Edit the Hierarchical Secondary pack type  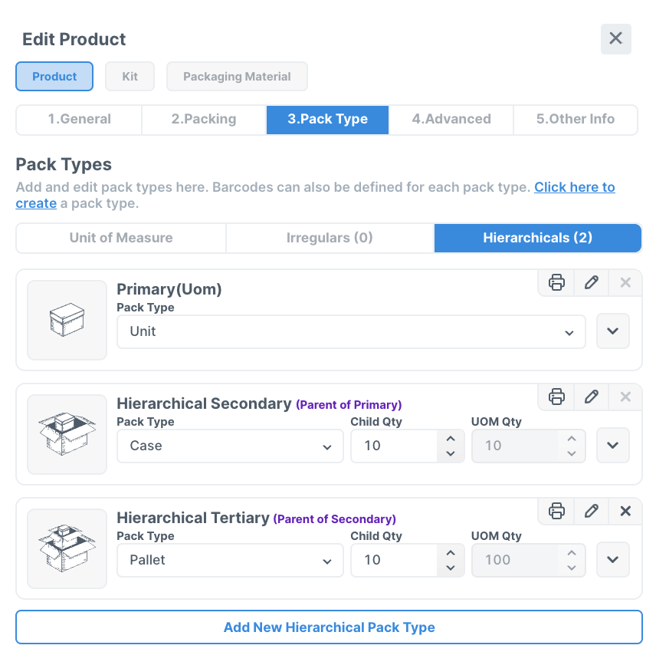pos(590,397)
